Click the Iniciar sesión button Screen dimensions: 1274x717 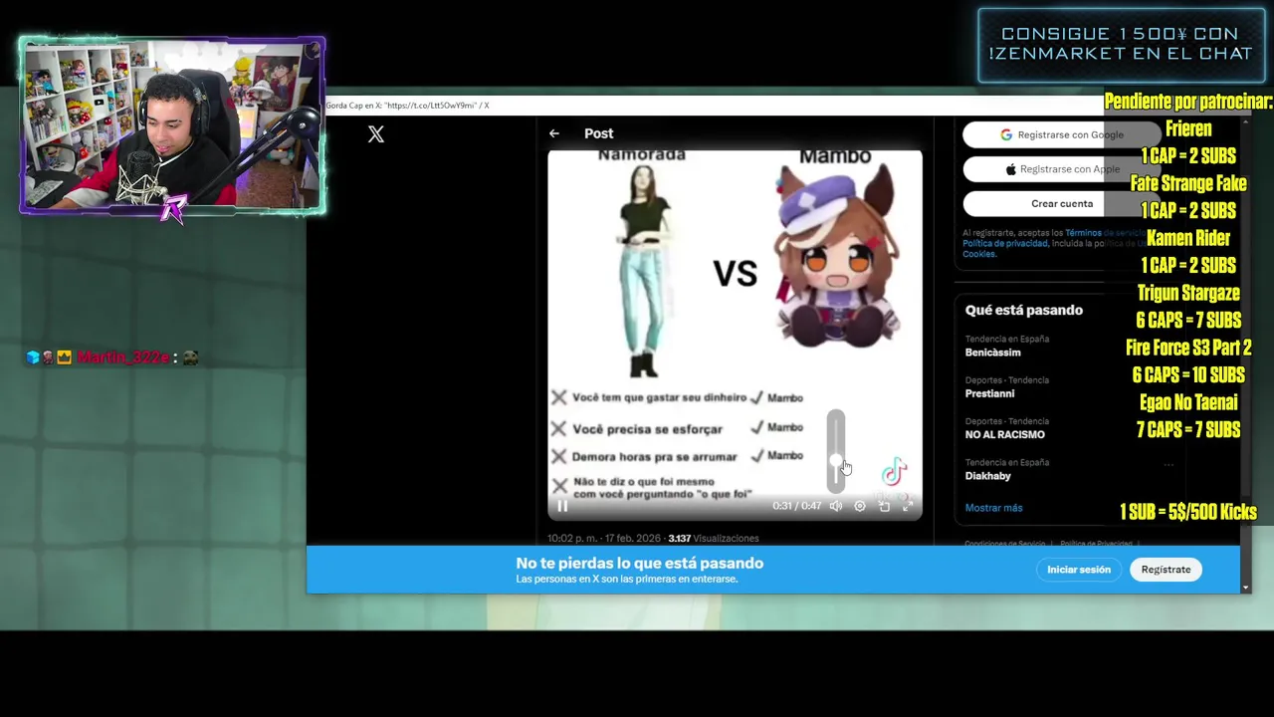[1078, 570]
